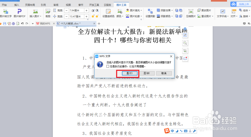Click the IME soft keyboard icon
Viewport: 251px width, 137px height.
pyautogui.click(x=185, y=131)
